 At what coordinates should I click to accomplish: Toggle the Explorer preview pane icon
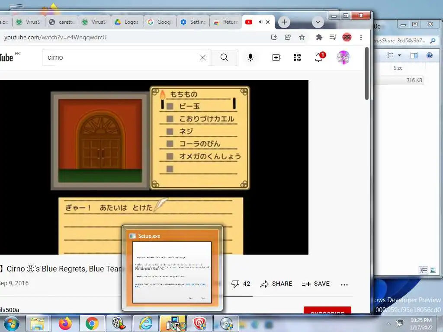pyautogui.click(x=414, y=55)
